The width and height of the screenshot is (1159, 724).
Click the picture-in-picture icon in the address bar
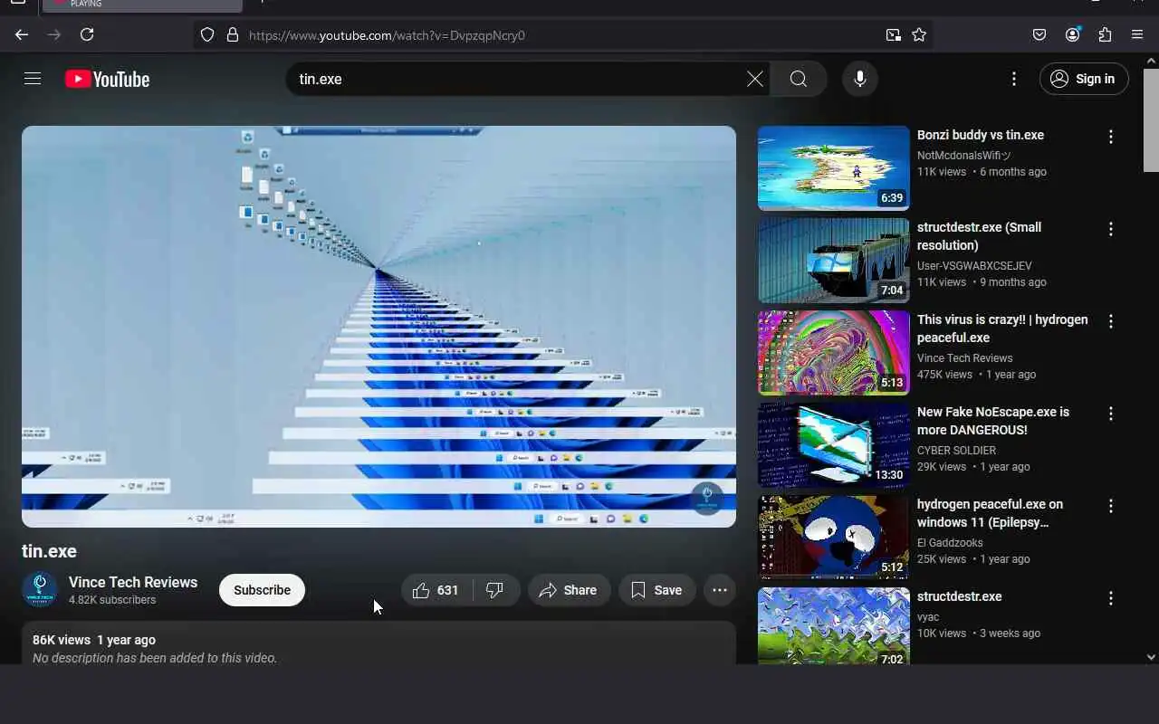(x=894, y=34)
